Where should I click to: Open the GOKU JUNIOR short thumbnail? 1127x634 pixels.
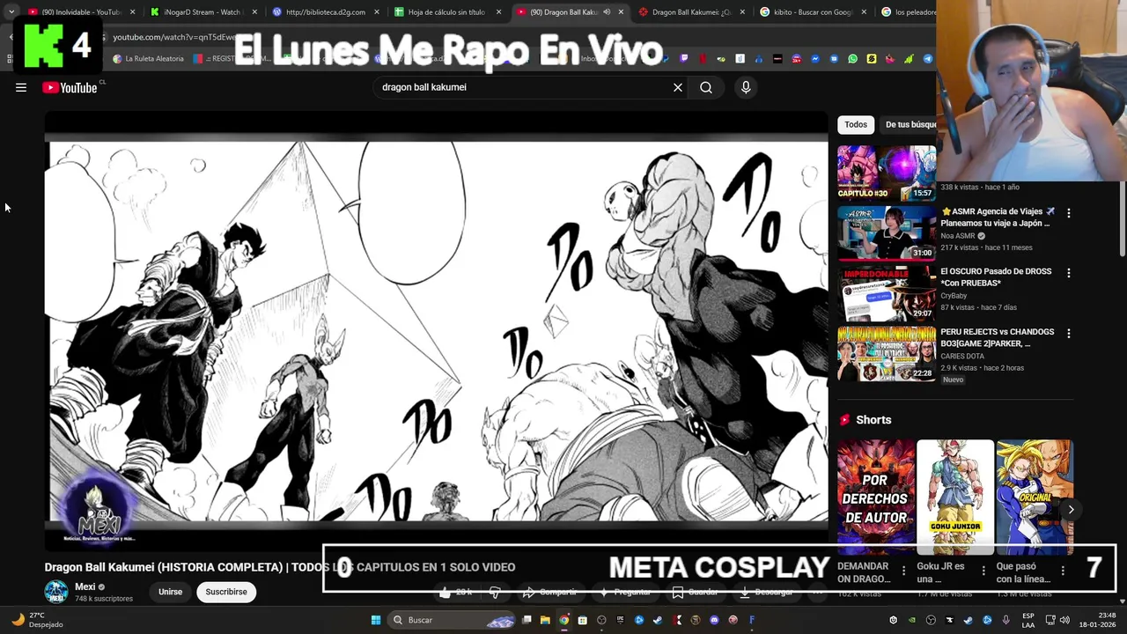[955, 497]
